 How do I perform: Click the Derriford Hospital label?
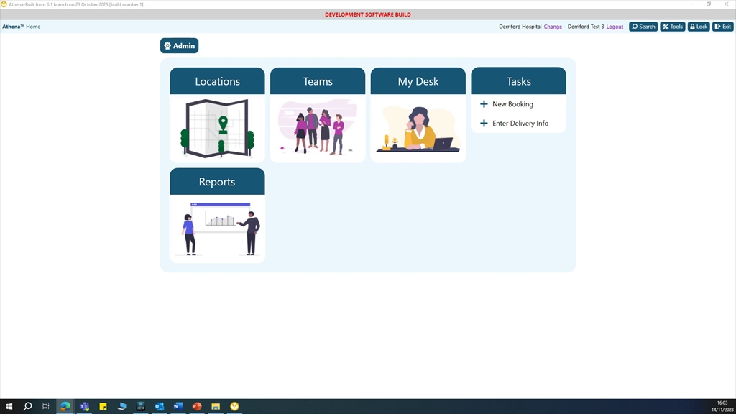coord(520,27)
